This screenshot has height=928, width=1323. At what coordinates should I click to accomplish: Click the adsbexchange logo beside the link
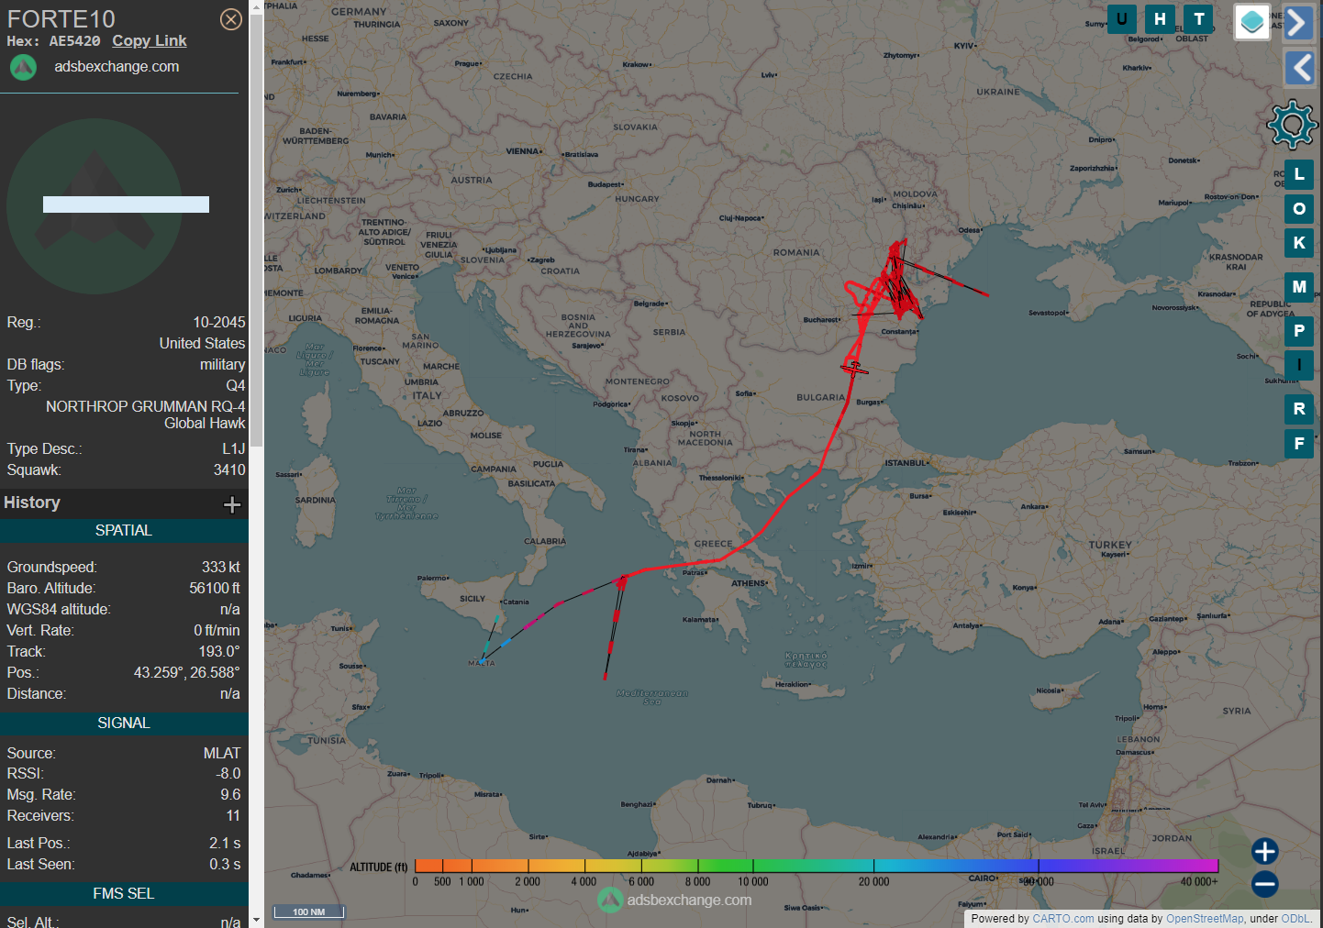click(x=23, y=67)
